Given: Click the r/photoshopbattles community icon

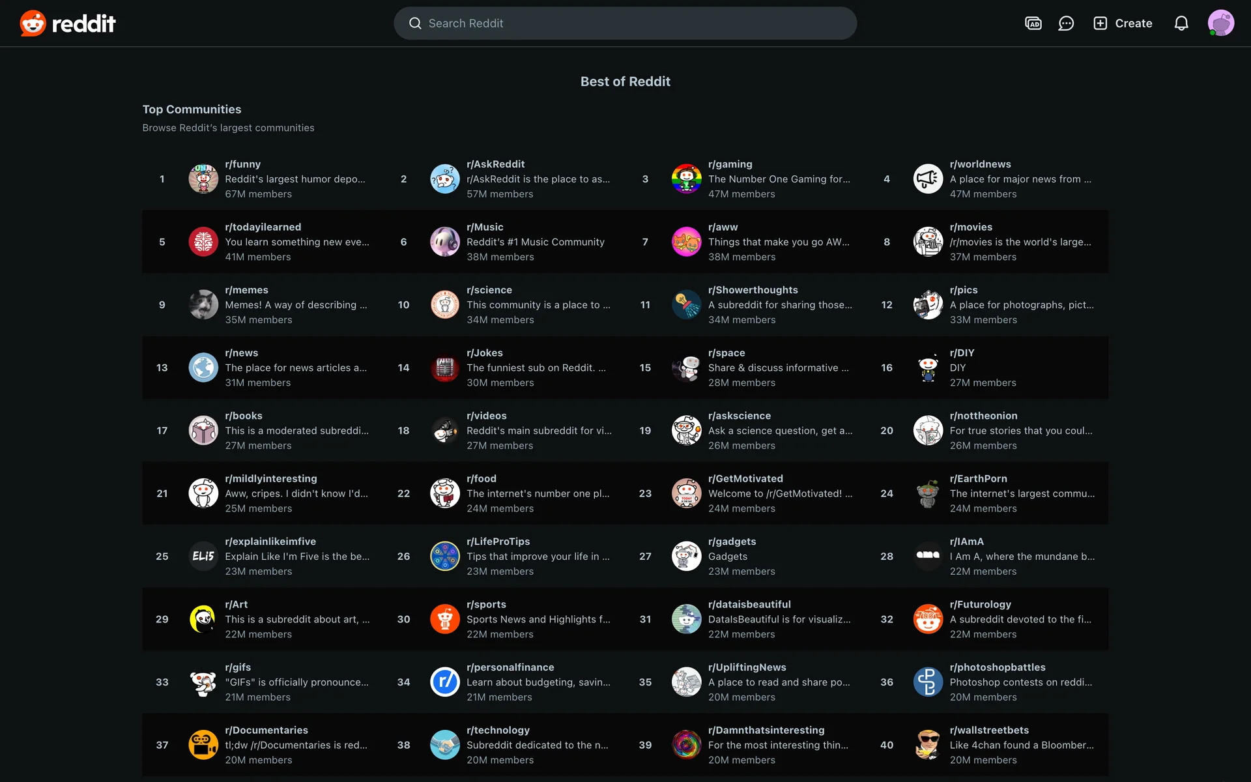Looking at the screenshot, I should [928, 682].
